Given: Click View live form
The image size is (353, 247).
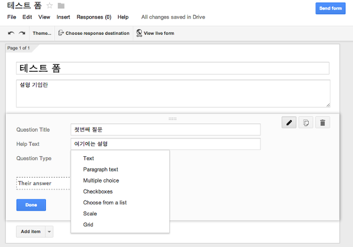Looking at the screenshot, I should click(155, 33).
